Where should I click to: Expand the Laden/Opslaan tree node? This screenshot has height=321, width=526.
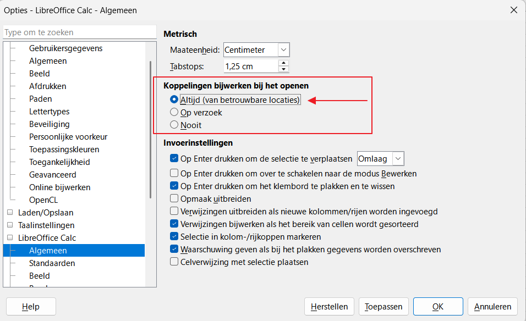click(x=9, y=213)
